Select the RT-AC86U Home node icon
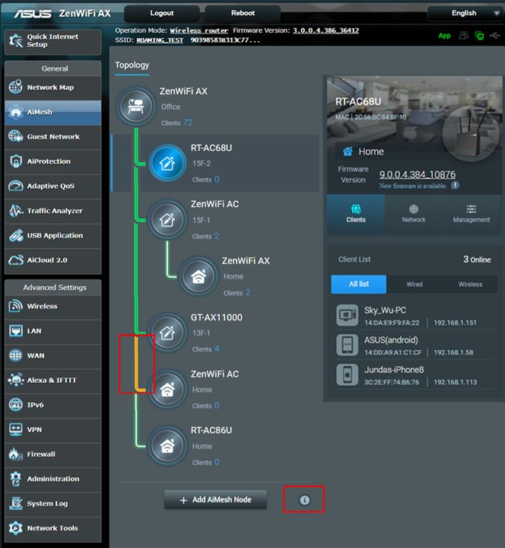The width and height of the screenshot is (505, 548). pos(167,446)
